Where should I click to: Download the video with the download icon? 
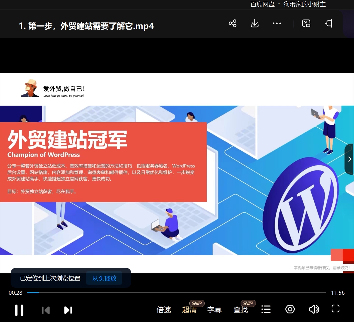click(255, 24)
